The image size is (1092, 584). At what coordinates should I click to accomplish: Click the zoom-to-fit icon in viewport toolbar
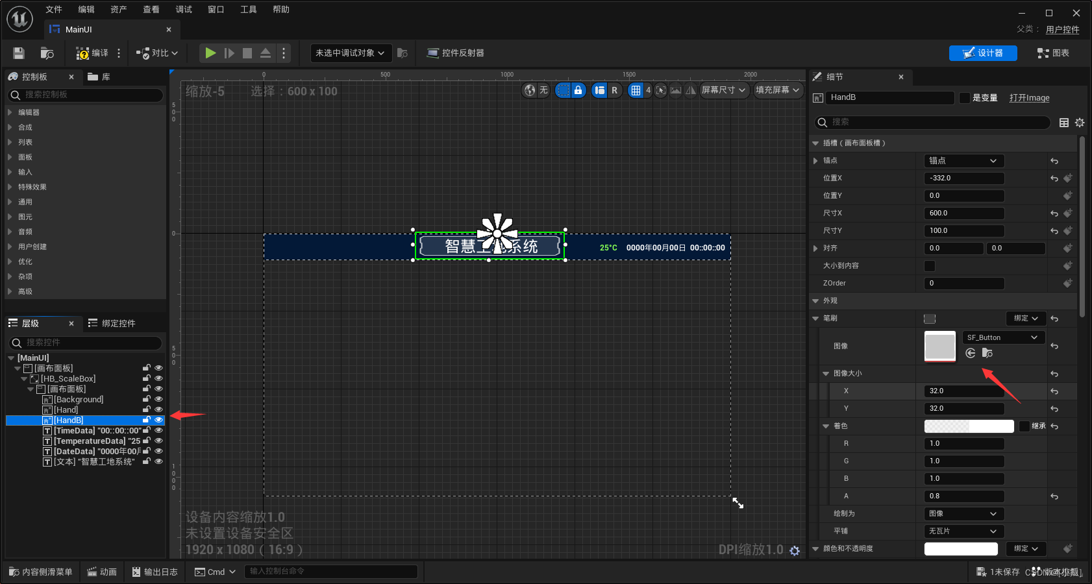(x=661, y=90)
